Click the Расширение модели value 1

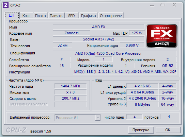pyautogui.click(x=126, y=66)
